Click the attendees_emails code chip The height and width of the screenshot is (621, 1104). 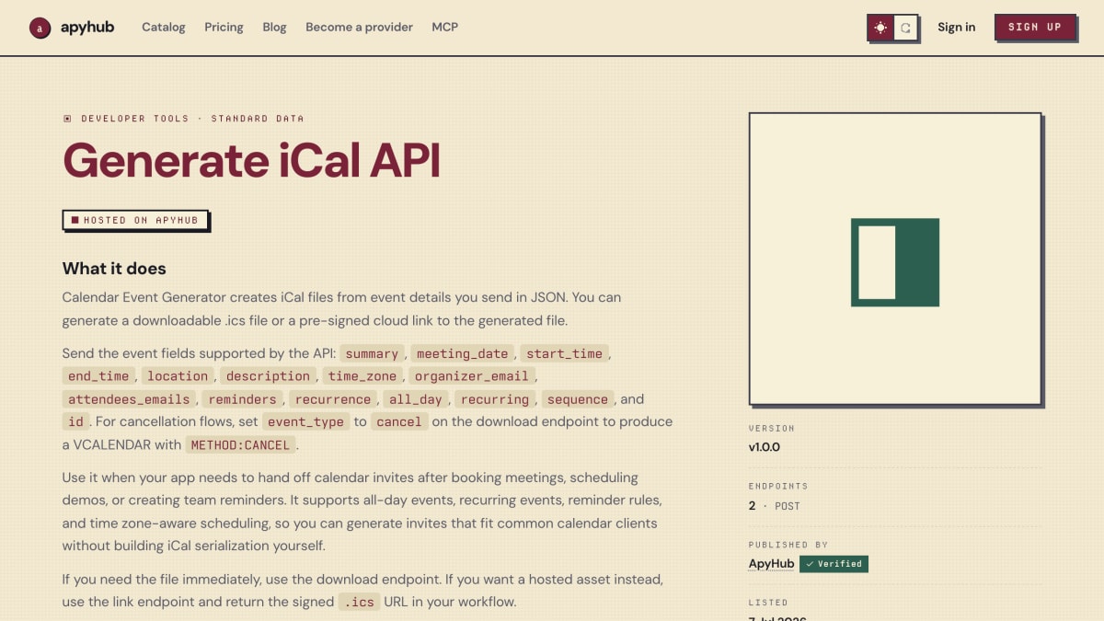pos(129,399)
